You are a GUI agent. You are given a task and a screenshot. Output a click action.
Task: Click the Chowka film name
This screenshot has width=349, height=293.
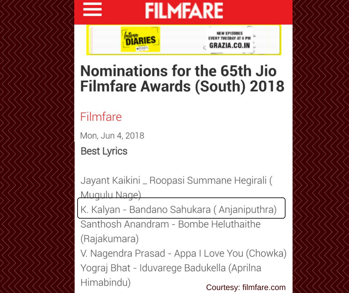pos(266,254)
